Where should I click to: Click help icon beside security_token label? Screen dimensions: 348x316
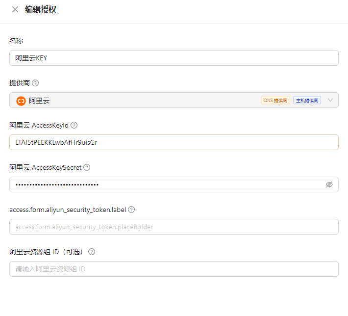coord(131,210)
